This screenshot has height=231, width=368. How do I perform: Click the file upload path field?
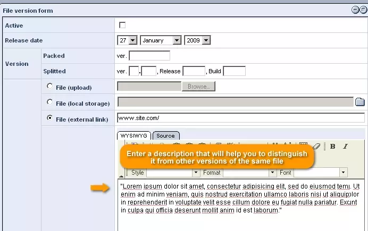(x=149, y=86)
